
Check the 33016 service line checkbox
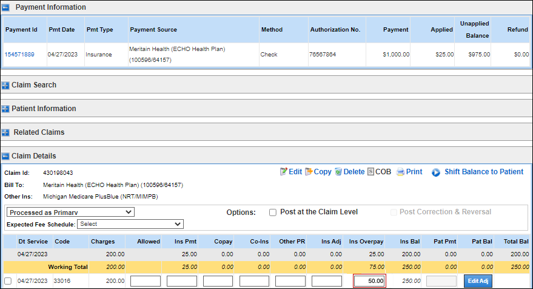pos(8,281)
